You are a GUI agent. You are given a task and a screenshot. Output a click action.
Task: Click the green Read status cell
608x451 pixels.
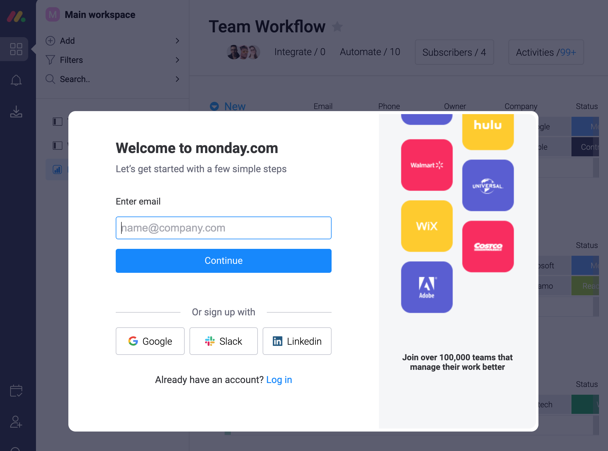[585, 286]
